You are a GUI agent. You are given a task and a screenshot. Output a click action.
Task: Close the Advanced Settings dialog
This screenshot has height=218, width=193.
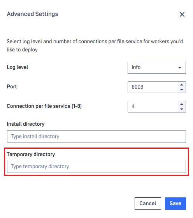182,14
